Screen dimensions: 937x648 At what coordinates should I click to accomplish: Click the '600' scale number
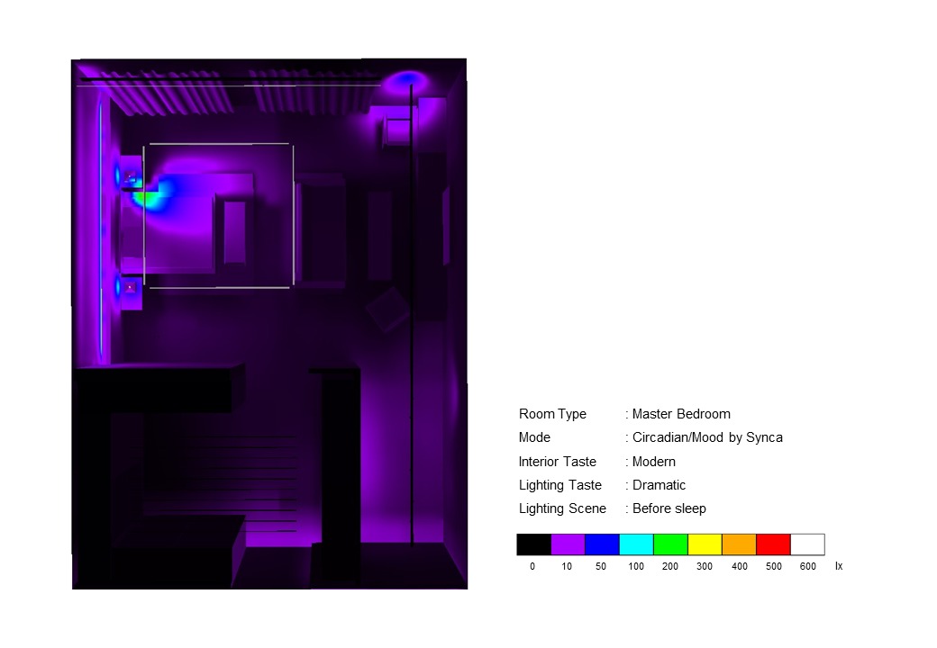point(808,566)
